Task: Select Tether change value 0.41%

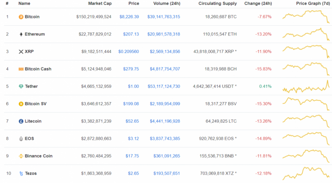Action: 265,86
